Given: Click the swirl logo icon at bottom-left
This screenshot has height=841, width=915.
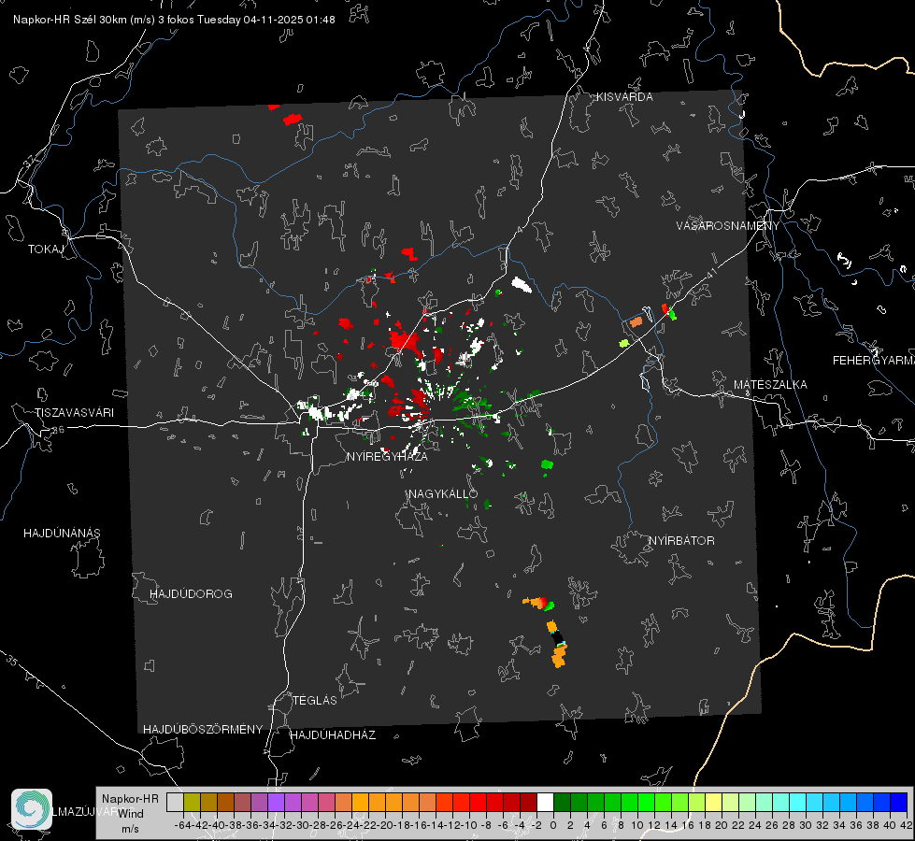Looking at the screenshot, I should 32,809.
